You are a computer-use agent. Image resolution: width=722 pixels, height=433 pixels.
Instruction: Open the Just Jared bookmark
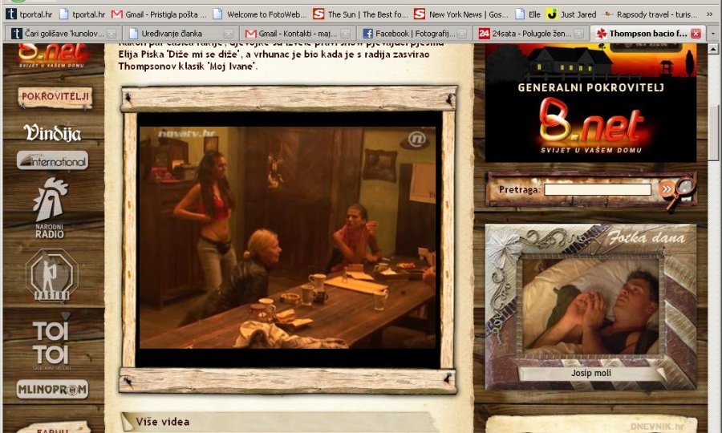571,14
